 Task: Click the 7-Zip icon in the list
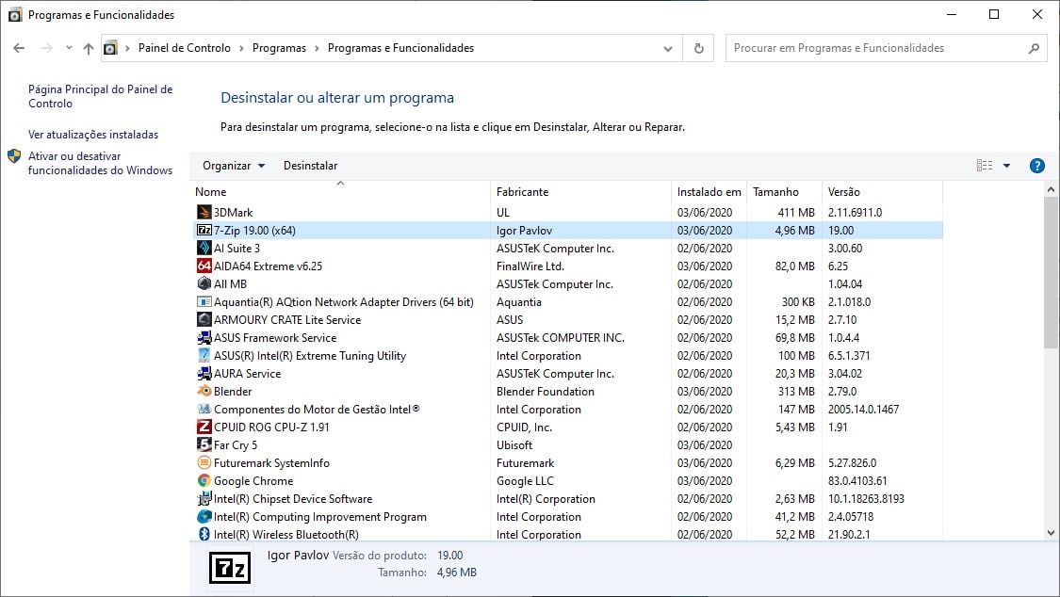204,231
